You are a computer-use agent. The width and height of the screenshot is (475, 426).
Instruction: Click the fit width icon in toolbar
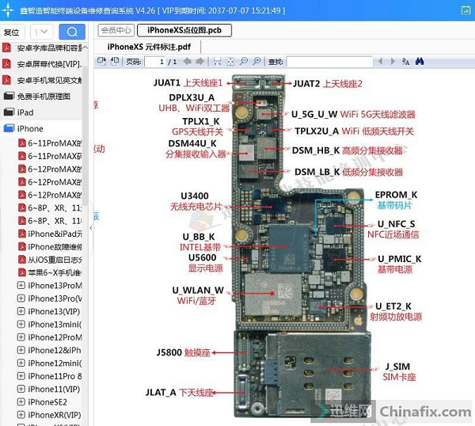216,61
